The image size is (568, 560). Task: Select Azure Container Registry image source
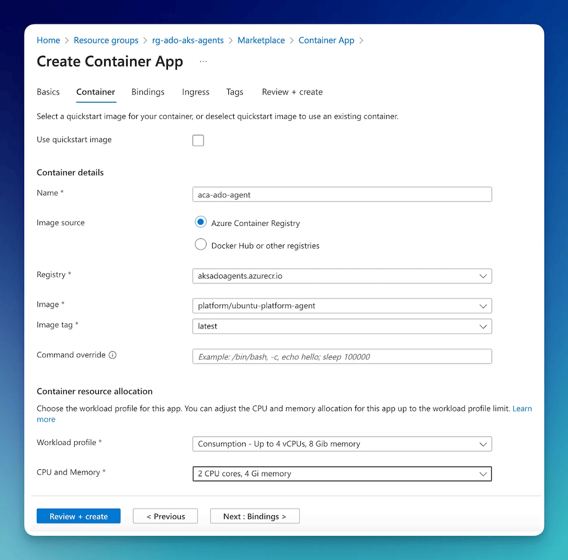click(201, 222)
